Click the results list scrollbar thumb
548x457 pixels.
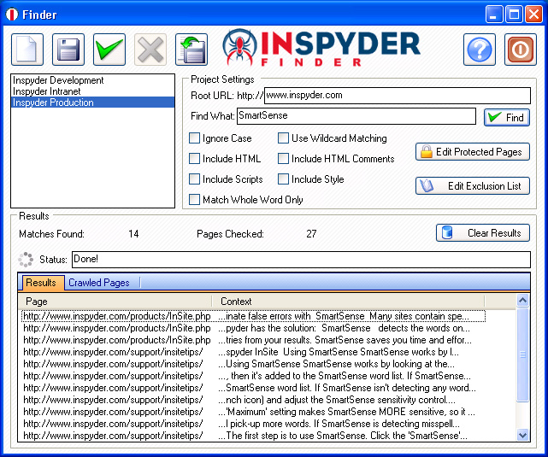(523, 354)
